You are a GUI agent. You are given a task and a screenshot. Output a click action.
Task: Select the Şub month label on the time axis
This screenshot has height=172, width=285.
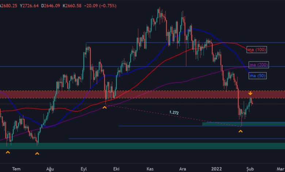coord(250,169)
